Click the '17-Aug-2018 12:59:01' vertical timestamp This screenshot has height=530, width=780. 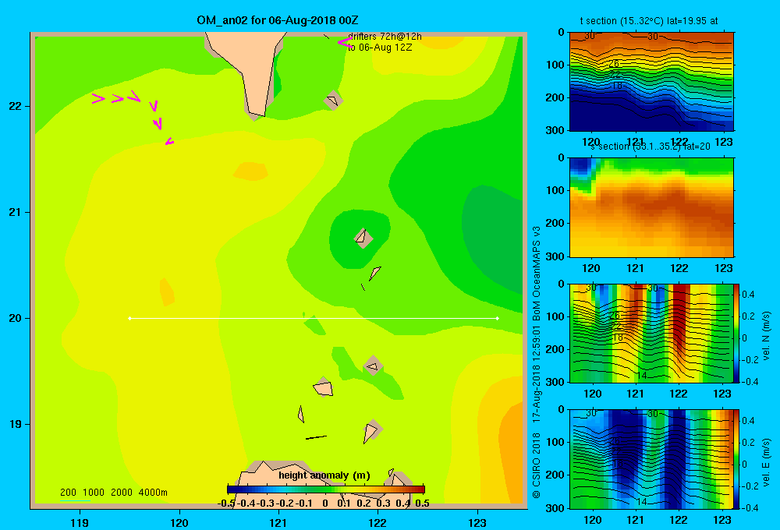(537, 374)
